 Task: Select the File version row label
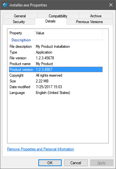tap(18, 58)
